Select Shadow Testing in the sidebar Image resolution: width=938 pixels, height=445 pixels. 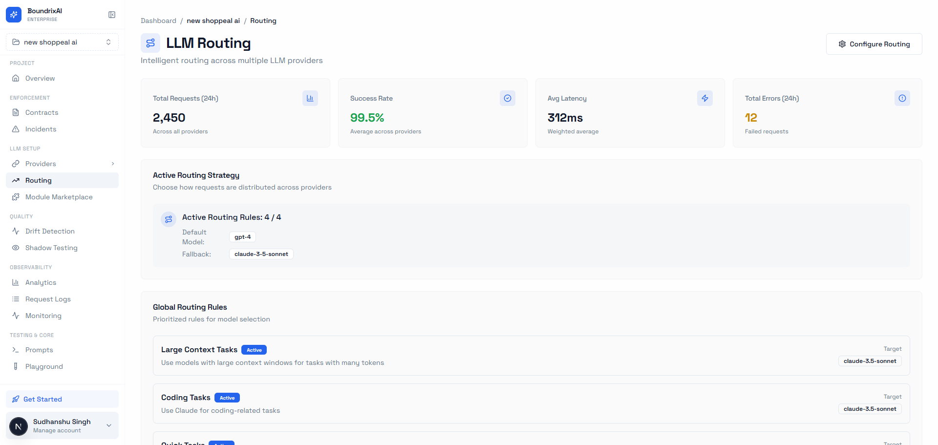[x=51, y=248]
